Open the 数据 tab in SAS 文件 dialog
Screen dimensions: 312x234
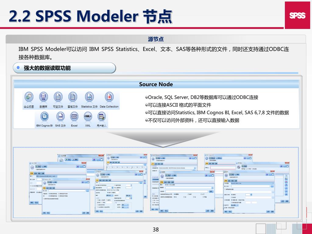(x=32, y=173)
